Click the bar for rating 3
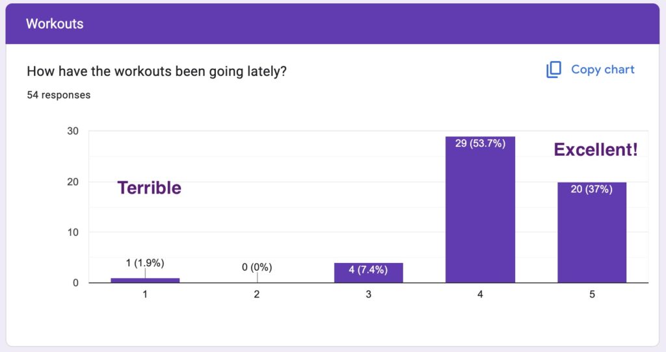Image resolution: width=666 pixels, height=352 pixels. [368, 273]
